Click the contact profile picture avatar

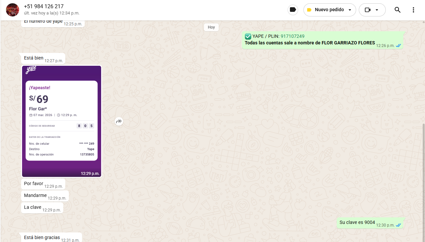pyautogui.click(x=13, y=10)
